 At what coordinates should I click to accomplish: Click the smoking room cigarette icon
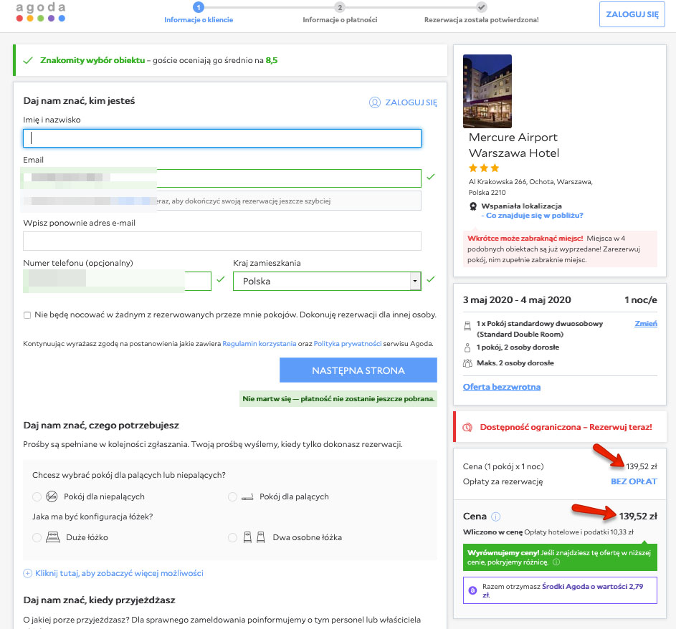(x=247, y=497)
